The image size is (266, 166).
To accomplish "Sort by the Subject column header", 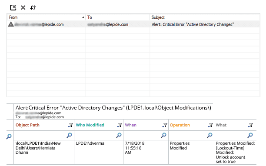I will [205, 17].
